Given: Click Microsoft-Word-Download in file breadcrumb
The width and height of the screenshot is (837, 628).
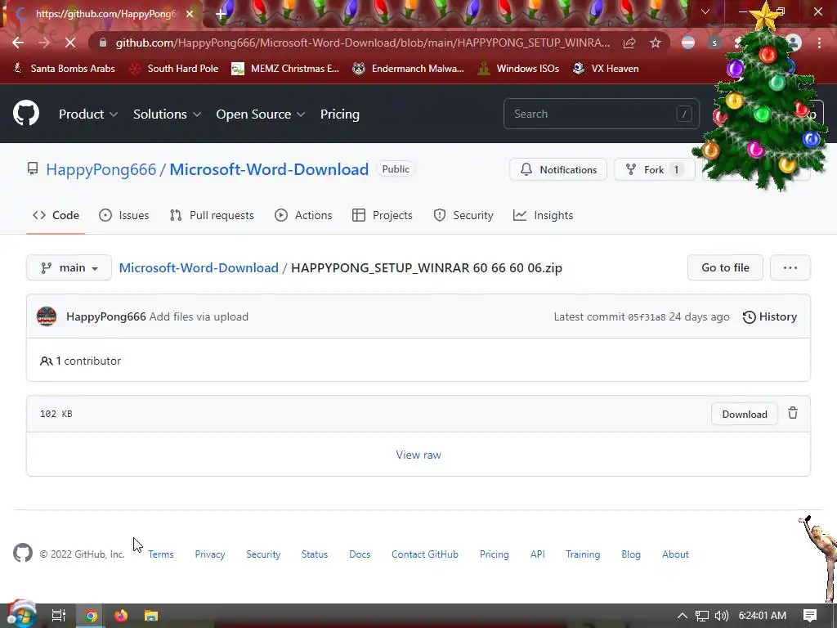Looking at the screenshot, I should pyautogui.click(x=199, y=267).
